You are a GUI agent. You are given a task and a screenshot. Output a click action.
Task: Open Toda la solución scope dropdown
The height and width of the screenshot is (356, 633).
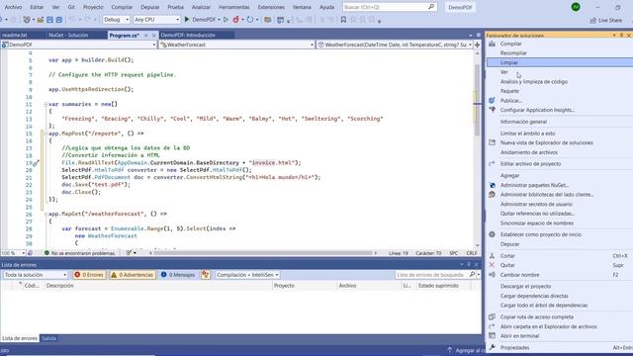coord(36,275)
